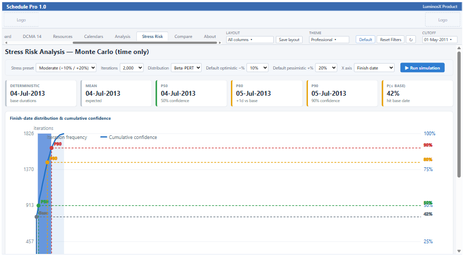Open the Cutoff date dropdown
This screenshot has width=463, height=255.
(439, 40)
